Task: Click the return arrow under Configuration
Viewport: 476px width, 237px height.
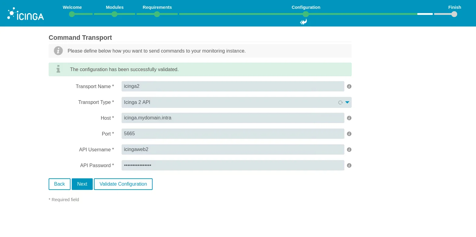Action: pos(303,22)
